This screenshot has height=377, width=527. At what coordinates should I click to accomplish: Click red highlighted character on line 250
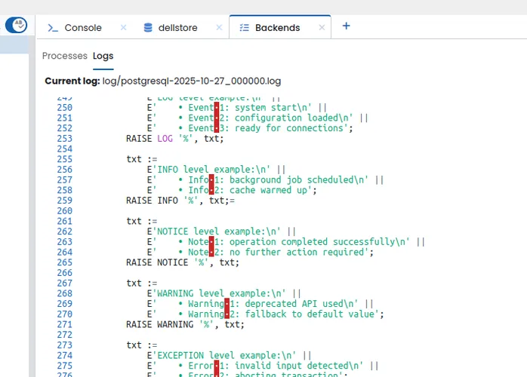pyautogui.click(x=217, y=108)
